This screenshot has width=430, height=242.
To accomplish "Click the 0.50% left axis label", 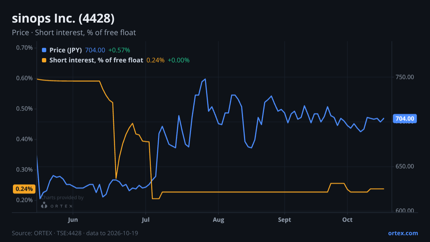I will [x=24, y=109].
